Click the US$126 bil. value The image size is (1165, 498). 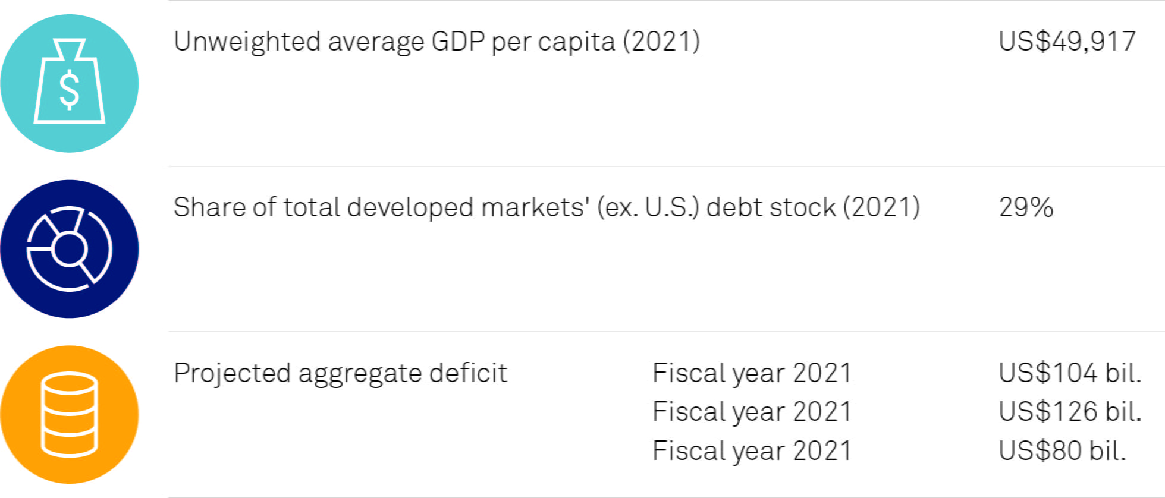click(x=1070, y=412)
